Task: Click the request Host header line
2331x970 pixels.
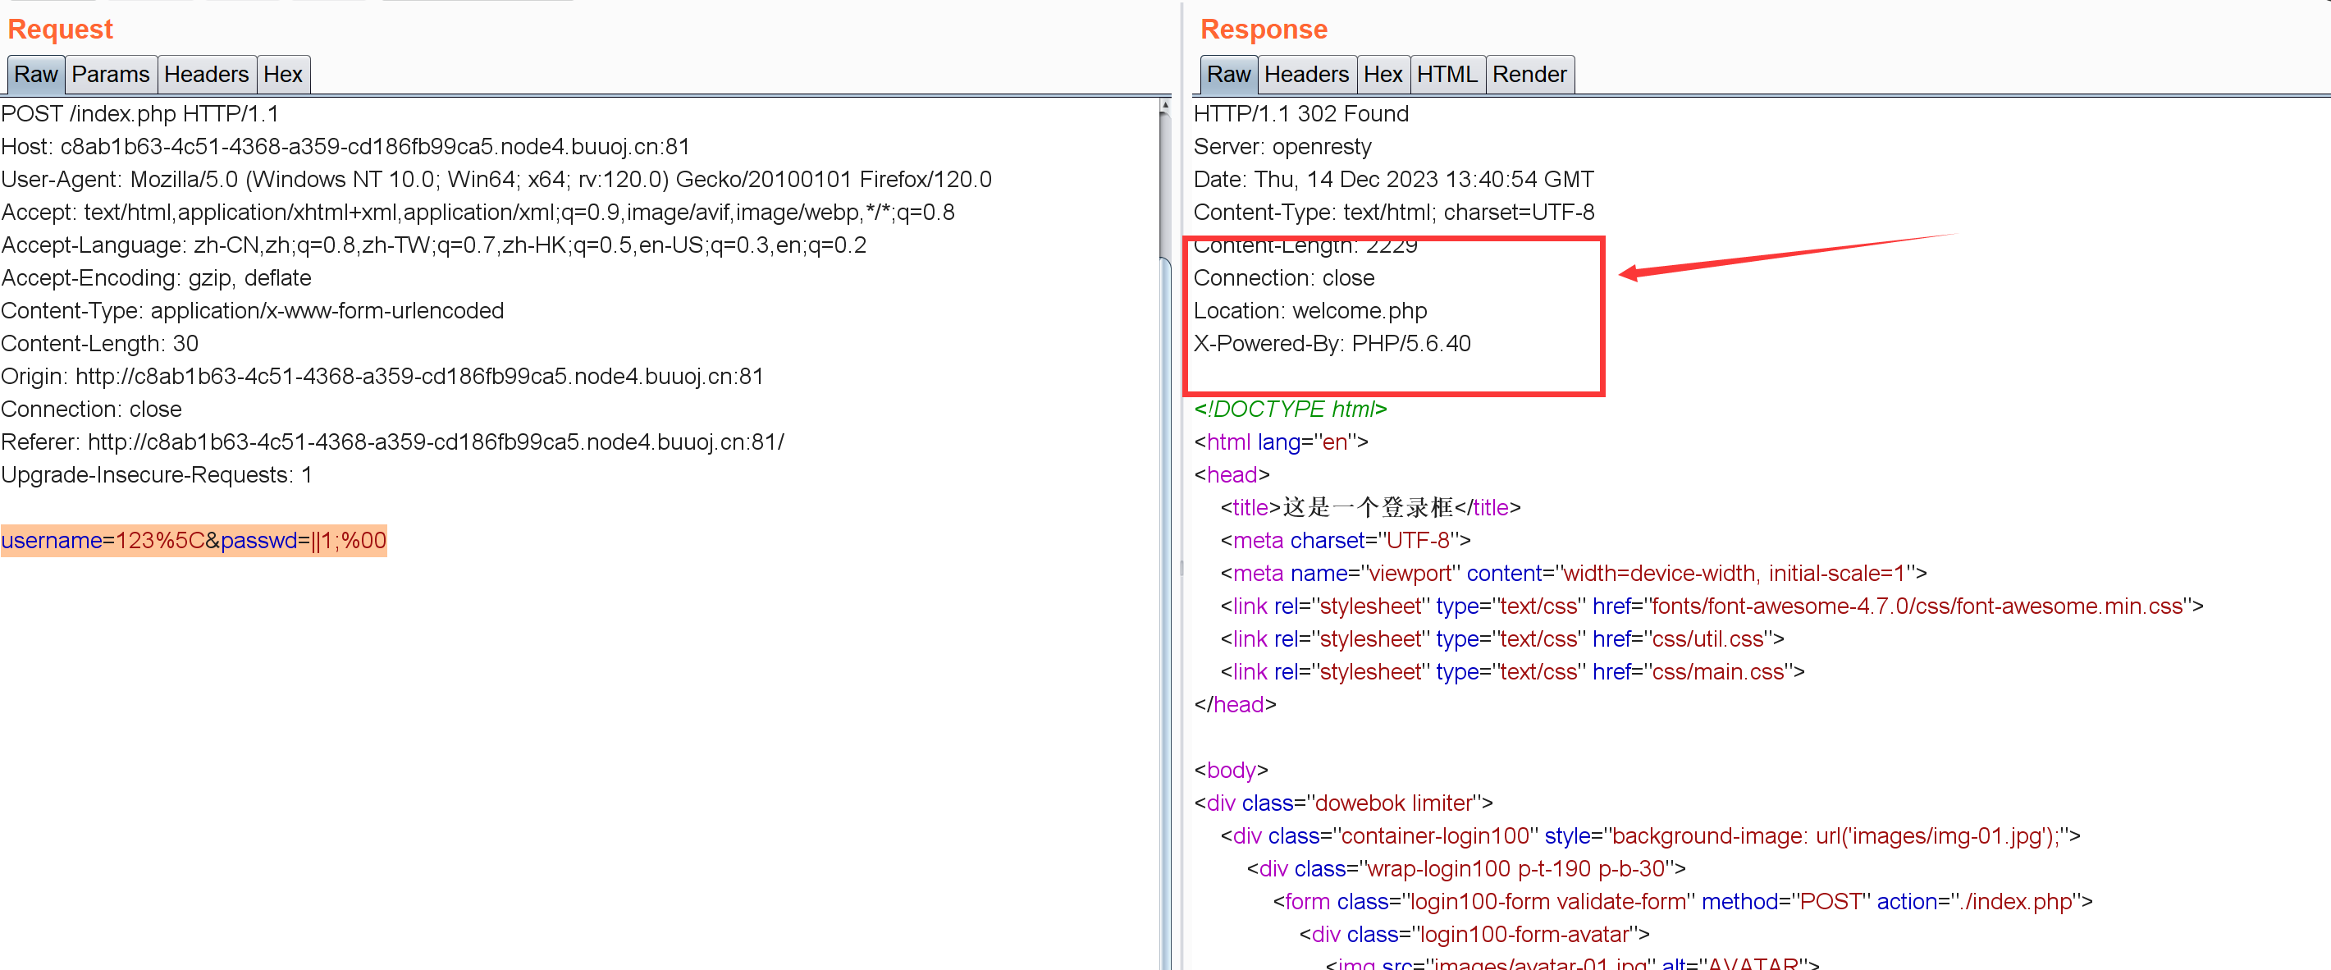Action: tap(345, 147)
